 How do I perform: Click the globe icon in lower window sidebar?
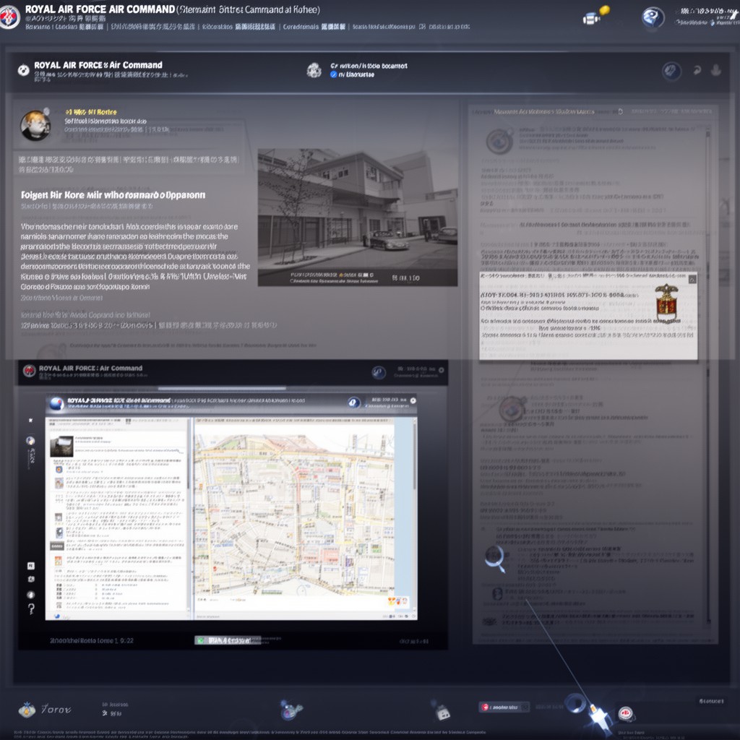click(x=30, y=441)
